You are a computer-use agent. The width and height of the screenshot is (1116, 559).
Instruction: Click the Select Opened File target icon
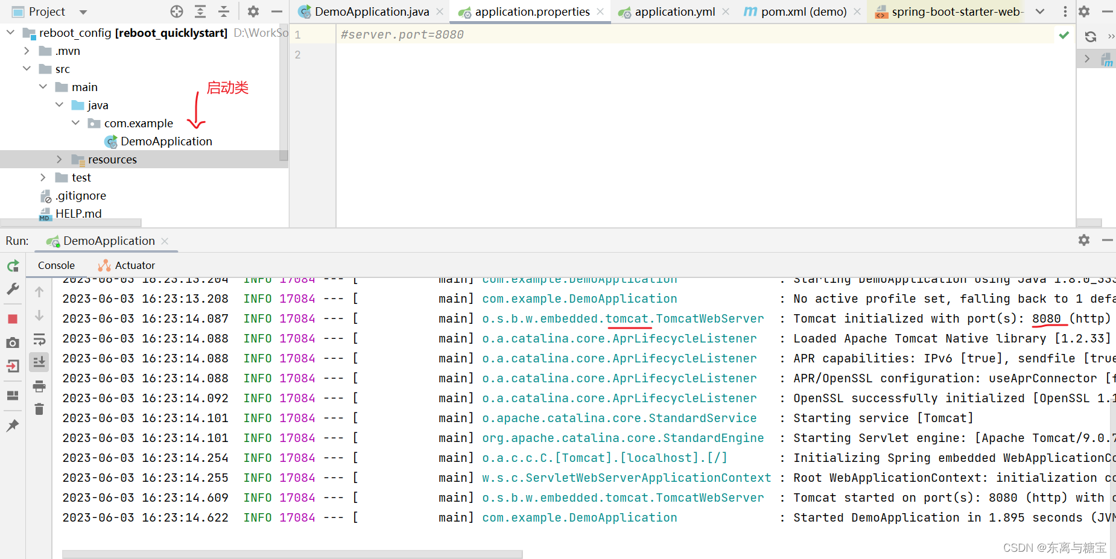tap(177, 11)
